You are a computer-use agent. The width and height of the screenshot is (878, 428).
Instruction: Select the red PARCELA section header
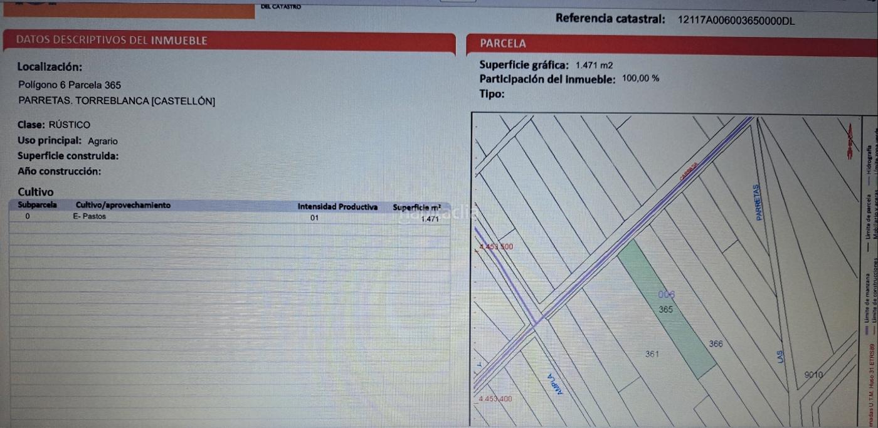502,44
